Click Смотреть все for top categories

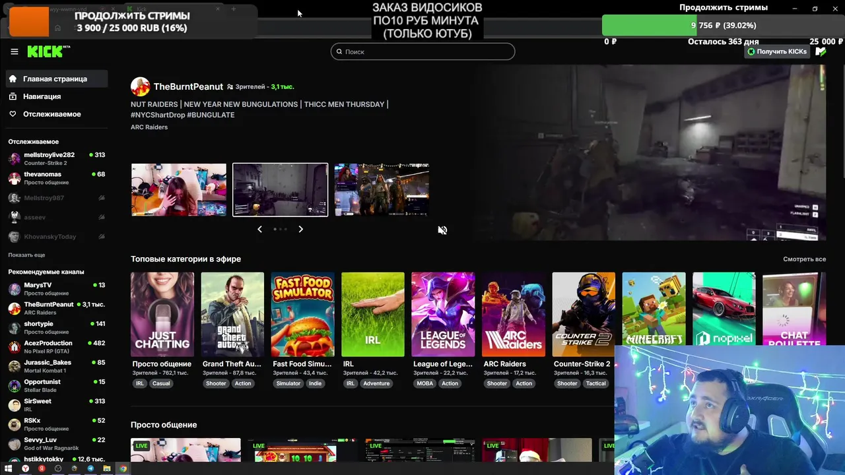tap(804, 259)
